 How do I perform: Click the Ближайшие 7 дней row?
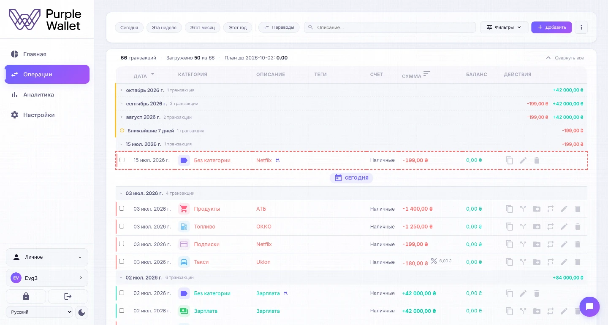(x=351, y=131)
